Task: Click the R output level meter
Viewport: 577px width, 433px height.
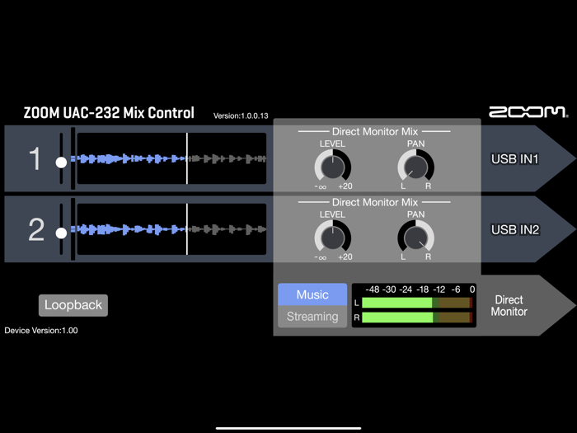Action: click(x=417, y=318)
